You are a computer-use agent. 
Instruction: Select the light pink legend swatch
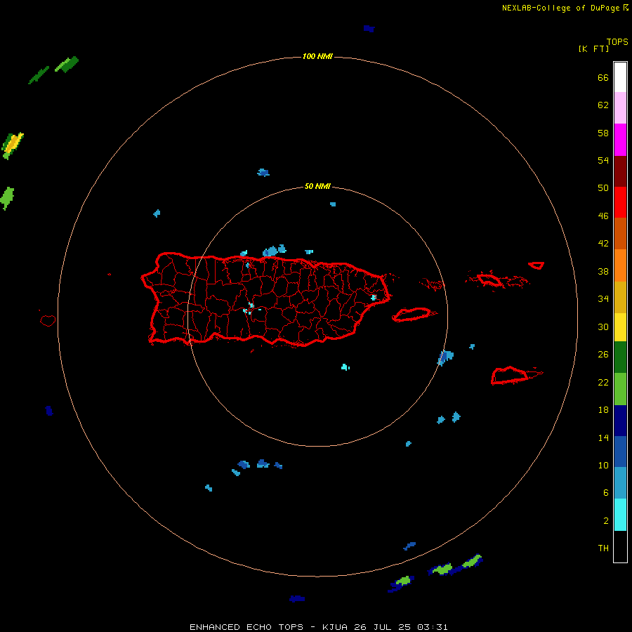(620, 108)
